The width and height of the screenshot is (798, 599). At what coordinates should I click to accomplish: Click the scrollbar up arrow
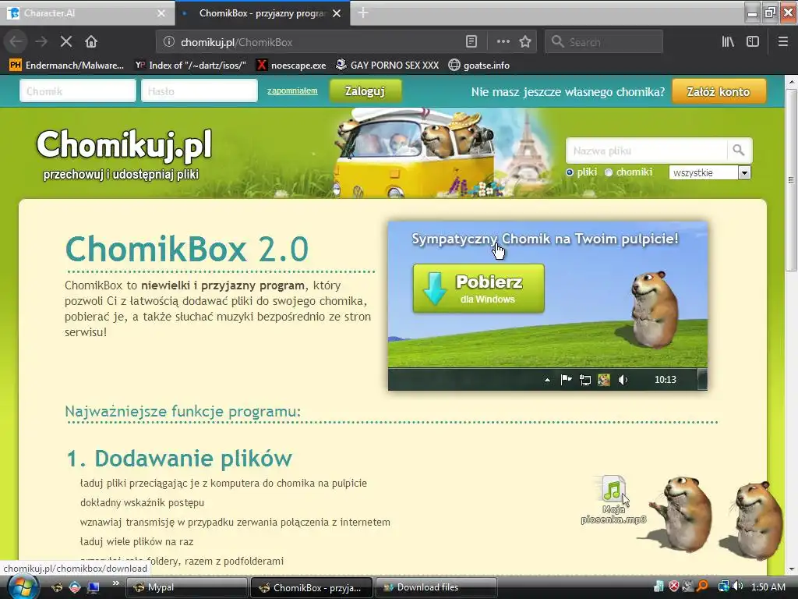791,81
